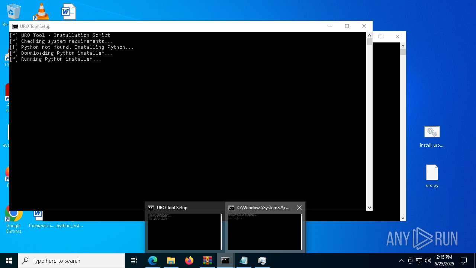Click the taskbar search box

point(71,261)
